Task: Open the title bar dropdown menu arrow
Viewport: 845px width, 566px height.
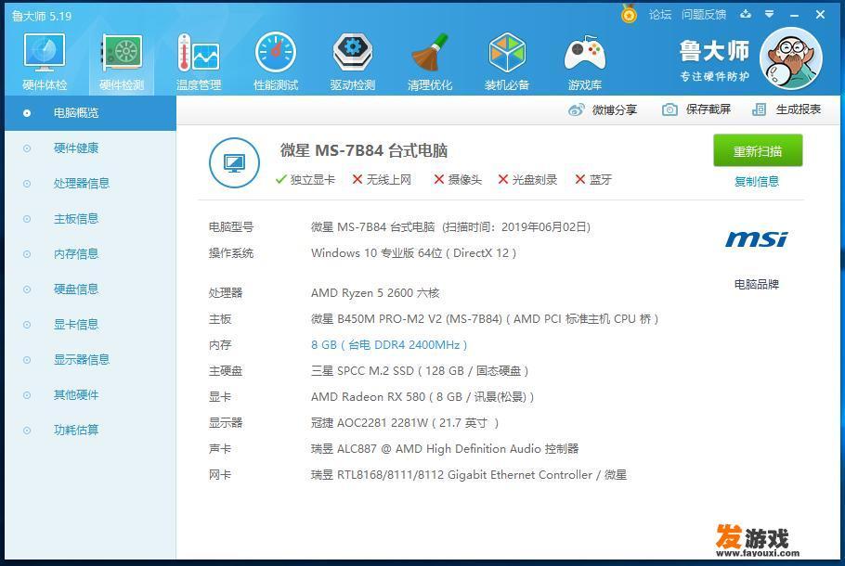Action: 770,15
